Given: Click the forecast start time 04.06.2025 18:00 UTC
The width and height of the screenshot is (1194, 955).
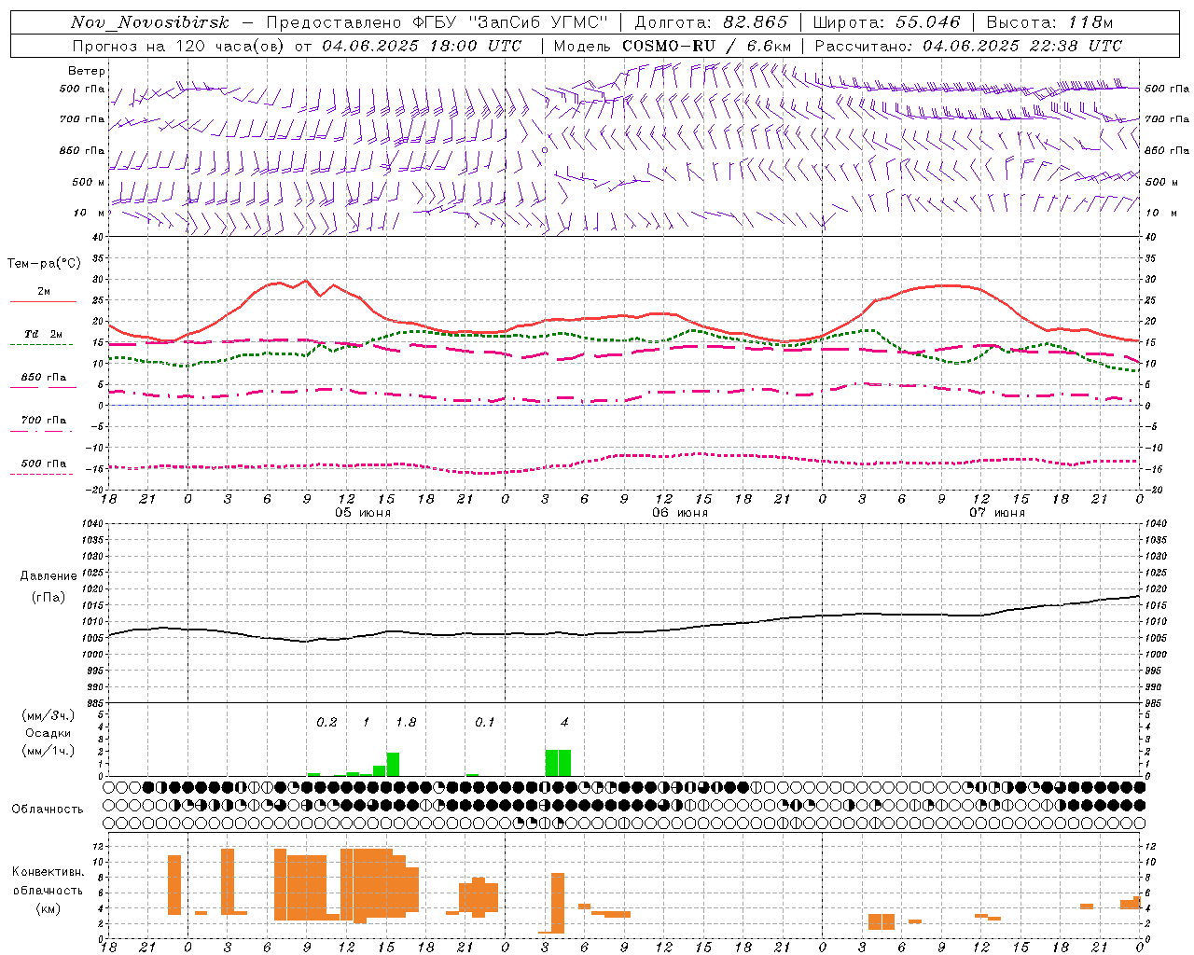Looking at the screenshot, I should coord(422,46).
